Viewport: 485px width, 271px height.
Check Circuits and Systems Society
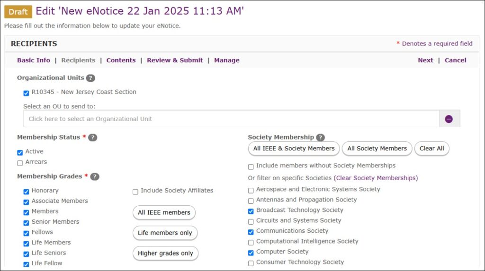251,221
